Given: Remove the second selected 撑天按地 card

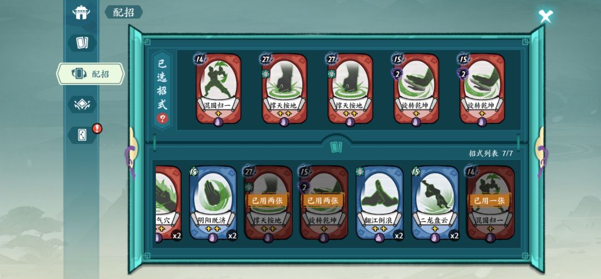Looking at the screenshot, I should (351, 89).
